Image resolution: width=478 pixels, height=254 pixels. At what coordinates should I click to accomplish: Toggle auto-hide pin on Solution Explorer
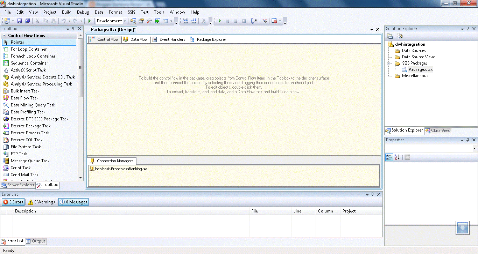pos(468,29)
